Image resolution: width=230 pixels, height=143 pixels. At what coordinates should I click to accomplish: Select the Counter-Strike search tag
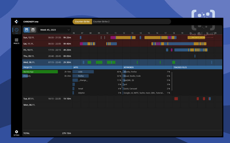tap(82, 22)
